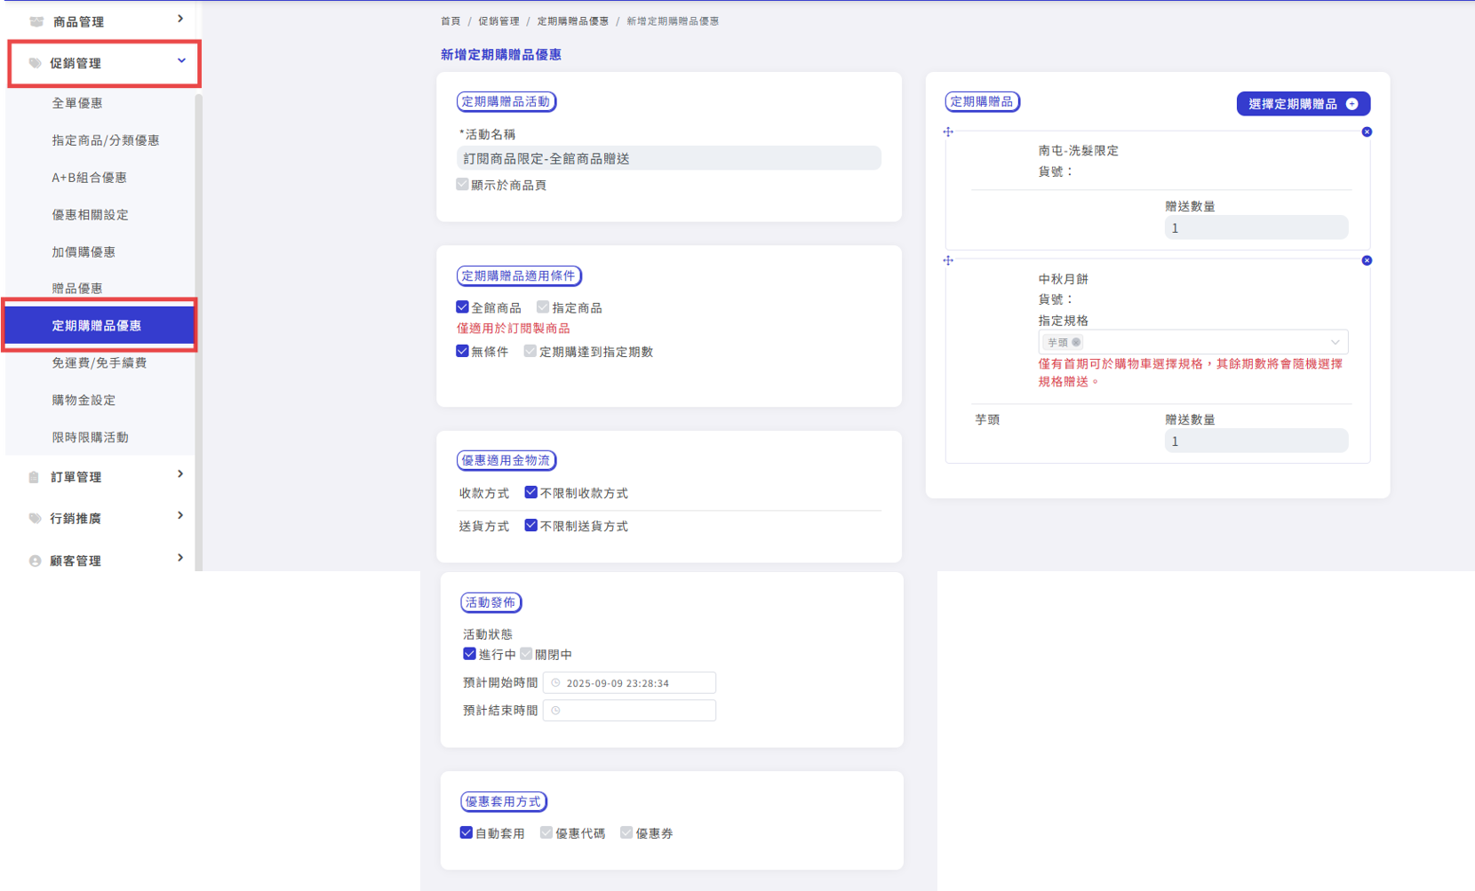1475x891 pixels.
Task: Set activity status to 進行中
Action: tap(469, 654)
